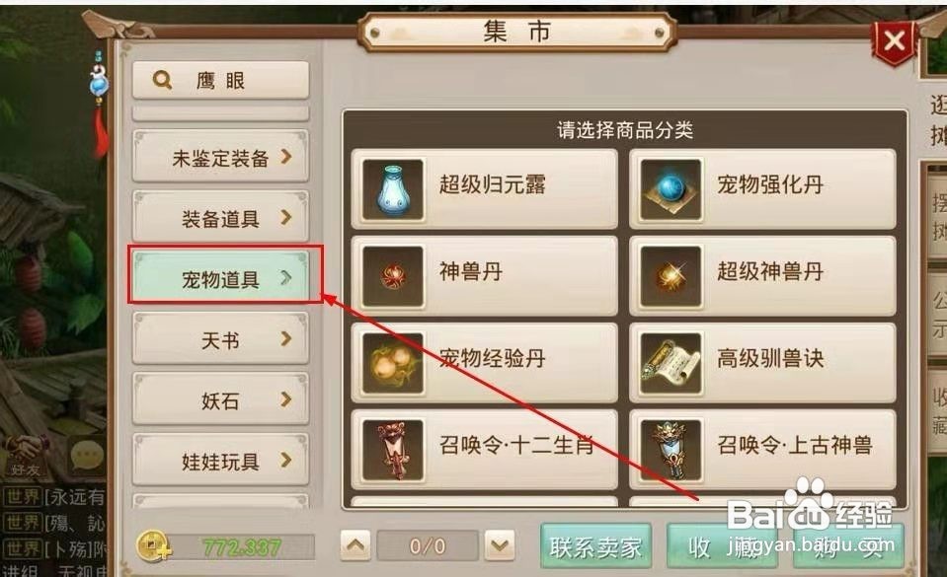Open the 宠物经验丹 item icon
Viewport: 947px width, 577px height.
point(393,363)
